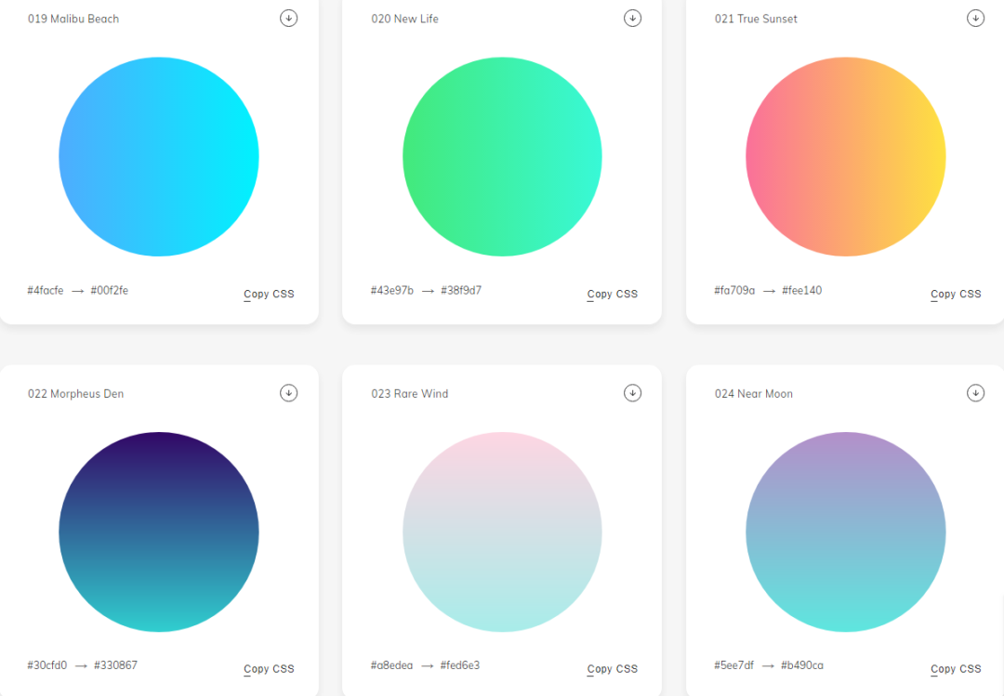Click the Near Moon purple-teal gradient circle
Screen dimensions: 1004x696
pos(846,532)
